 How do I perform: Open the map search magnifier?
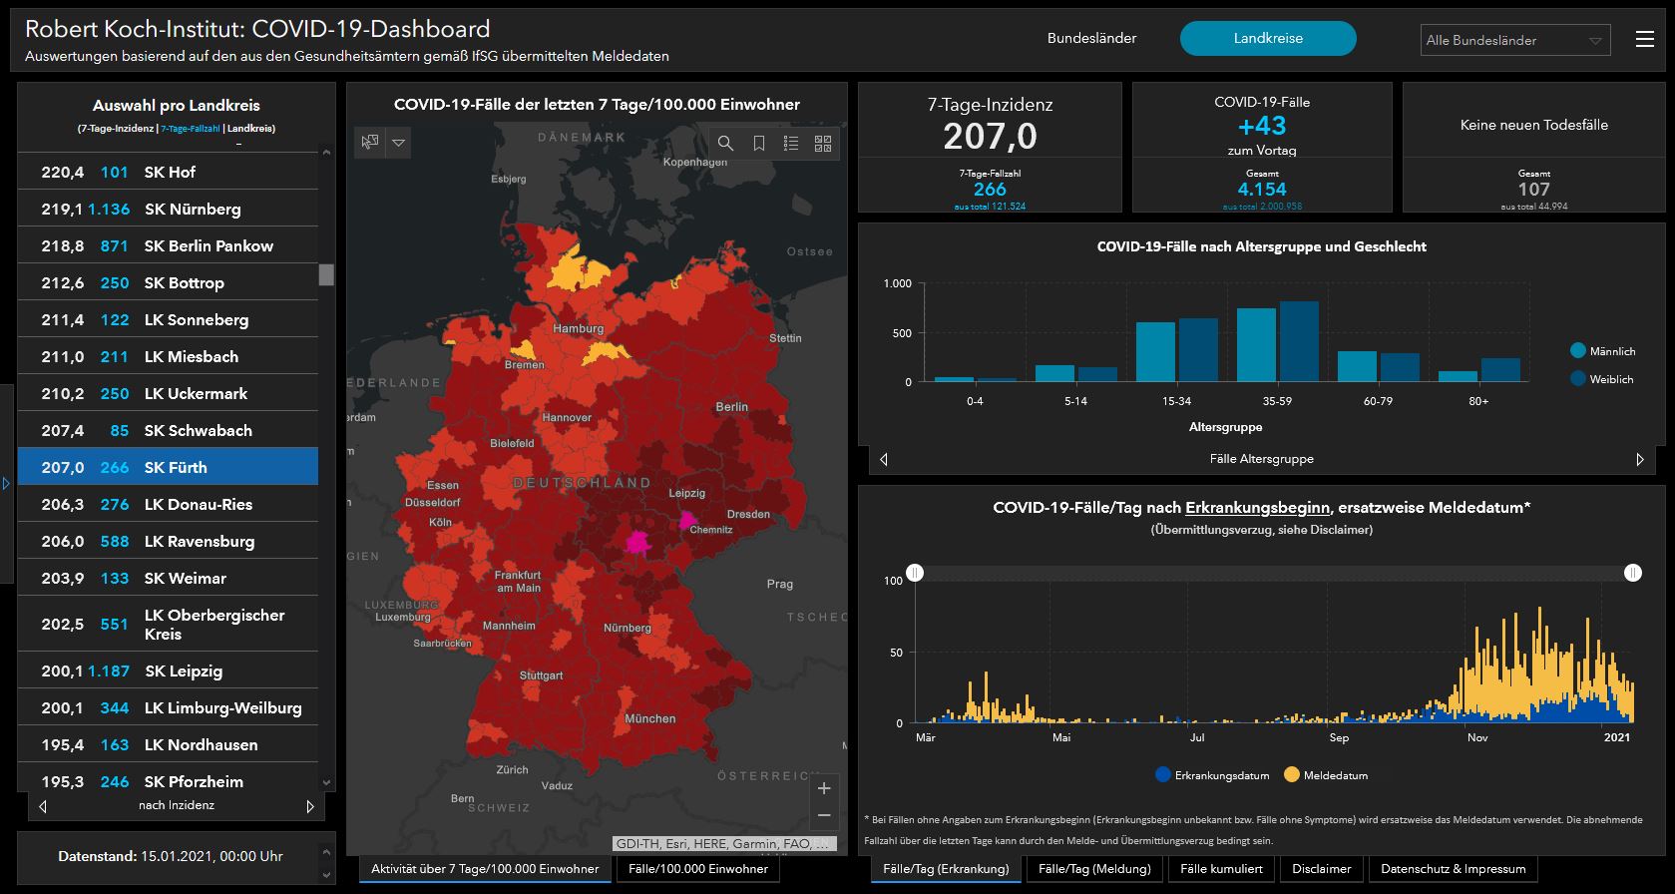pyautogui.click(x=725, y=144)
